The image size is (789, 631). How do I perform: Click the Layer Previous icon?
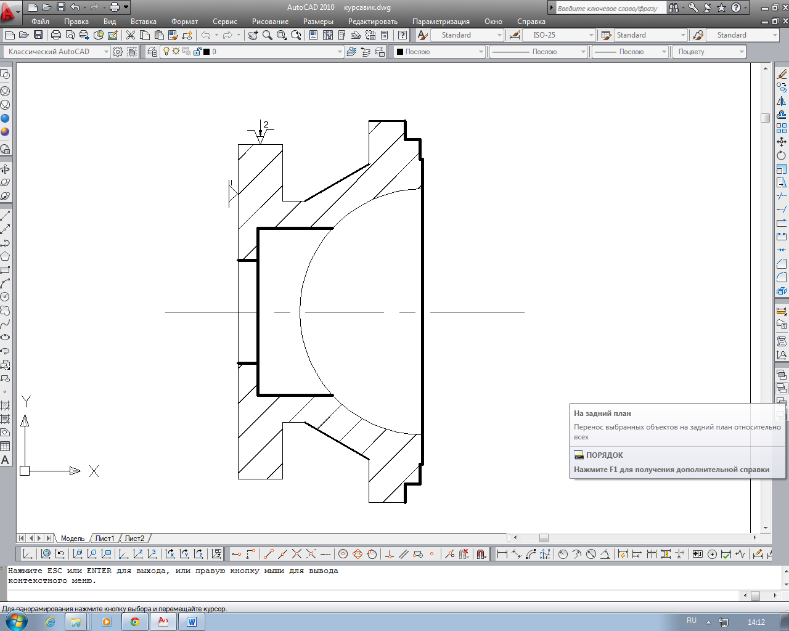(366, 52)
